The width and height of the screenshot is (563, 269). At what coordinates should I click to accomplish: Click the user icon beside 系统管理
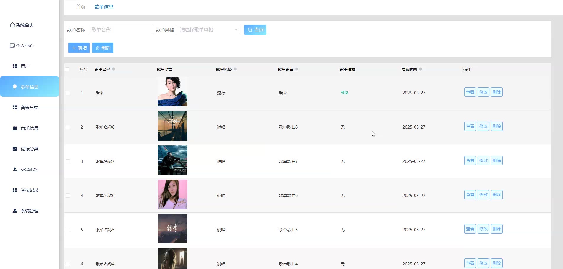click(x=15, y=211)
